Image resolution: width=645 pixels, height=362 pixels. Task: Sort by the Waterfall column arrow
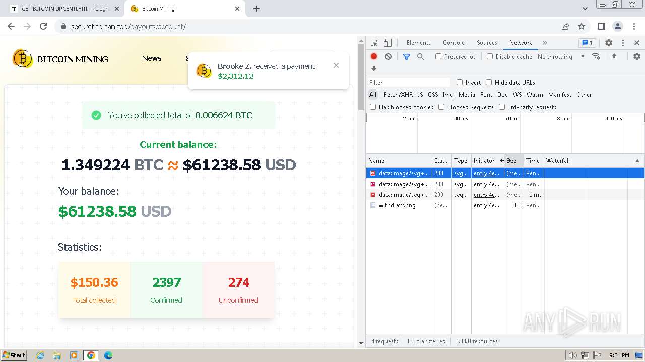(637, 161)
